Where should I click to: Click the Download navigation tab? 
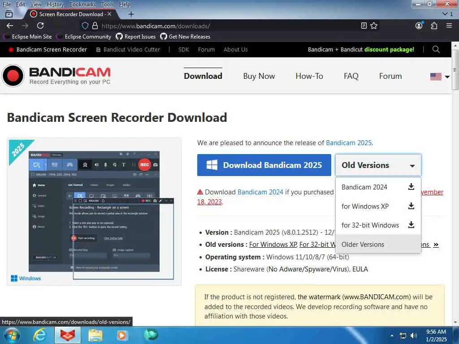click(203, 76)
